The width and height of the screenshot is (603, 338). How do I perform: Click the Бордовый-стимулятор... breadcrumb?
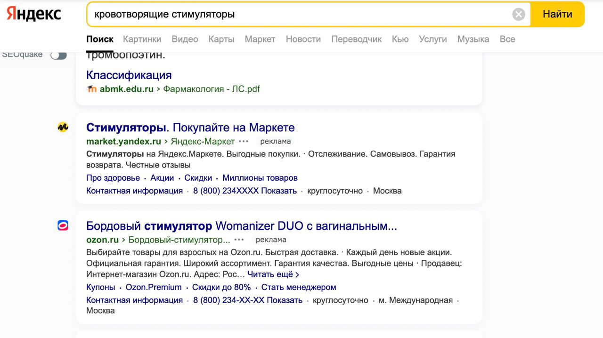(179, 240)
